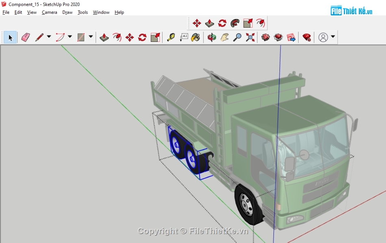
Task: Click Zoom Extents icon
Action: pos(250,37)
